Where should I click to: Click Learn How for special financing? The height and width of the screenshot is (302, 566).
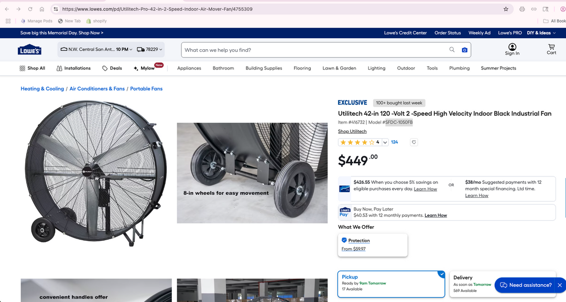(x=476, y=195)
